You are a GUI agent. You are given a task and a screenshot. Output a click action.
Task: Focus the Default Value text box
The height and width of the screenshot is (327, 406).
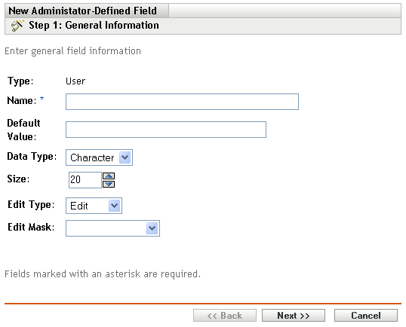pos(166,130)
